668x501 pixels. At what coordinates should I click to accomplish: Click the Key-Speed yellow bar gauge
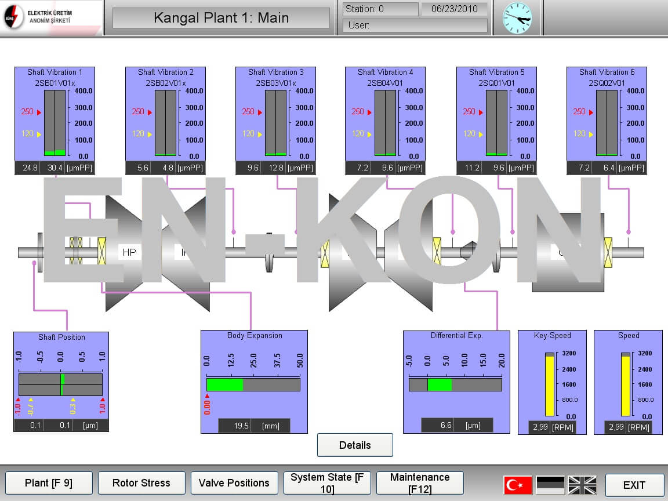pyautogui.click(x=549, y=386)
